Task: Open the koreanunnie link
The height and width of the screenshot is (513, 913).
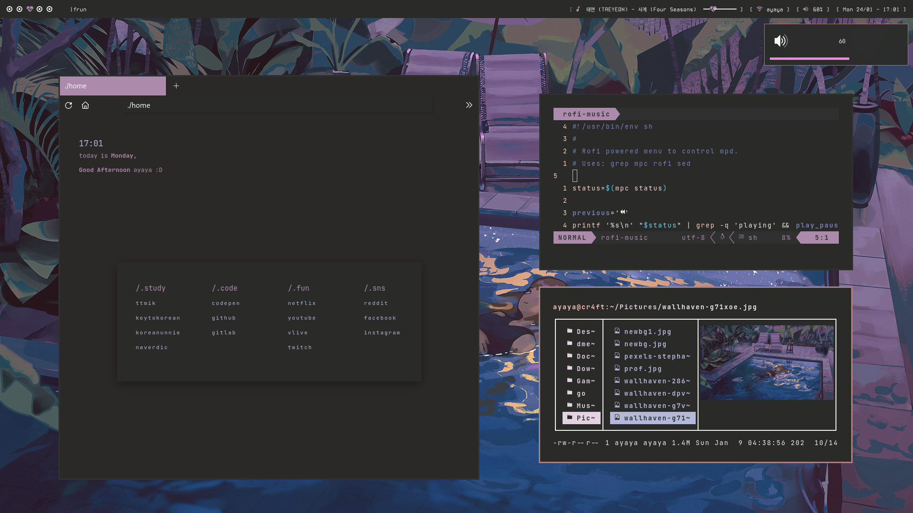Action: pos(158,332)
